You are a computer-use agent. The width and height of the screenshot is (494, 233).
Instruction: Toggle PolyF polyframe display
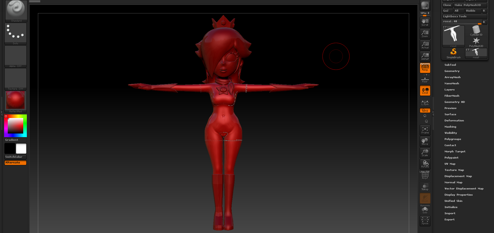click(x=425, y=176)
